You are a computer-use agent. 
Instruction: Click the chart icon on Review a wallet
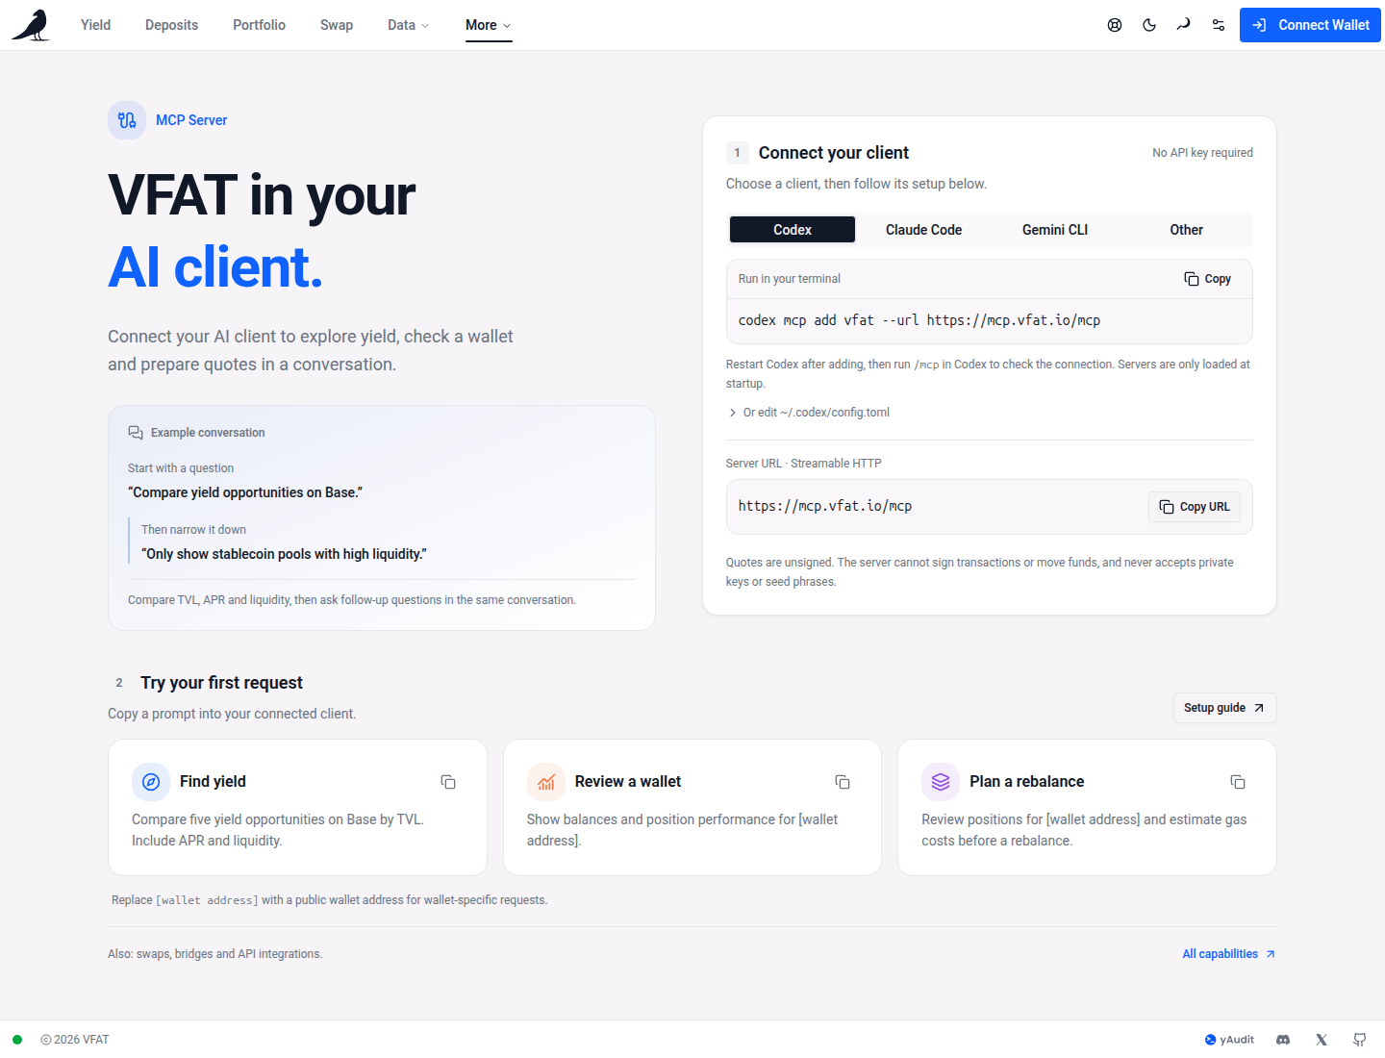coord(546,782)
